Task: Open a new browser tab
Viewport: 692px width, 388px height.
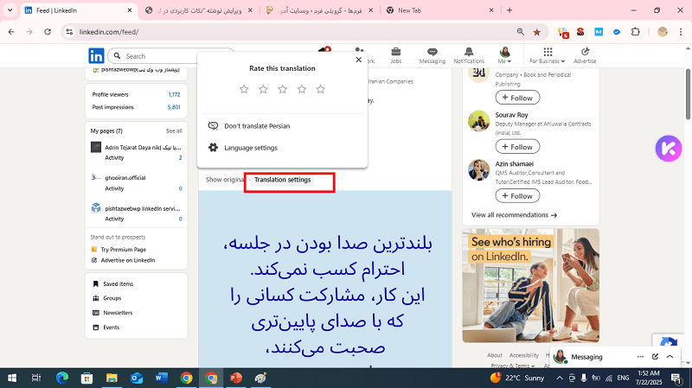Action: tap(509, 10)
